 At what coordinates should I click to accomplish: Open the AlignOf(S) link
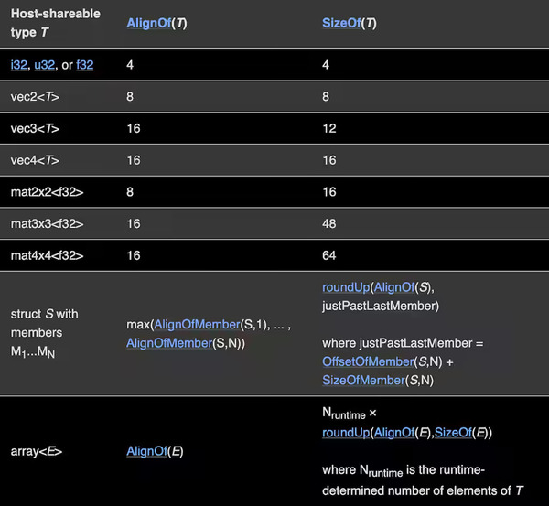395,288
